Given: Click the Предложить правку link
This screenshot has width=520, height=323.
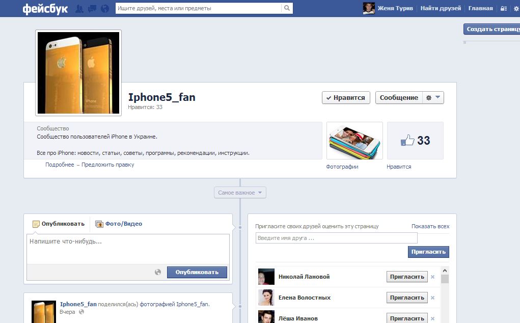Looking at the screenshot, I should [x=108, y=165].
